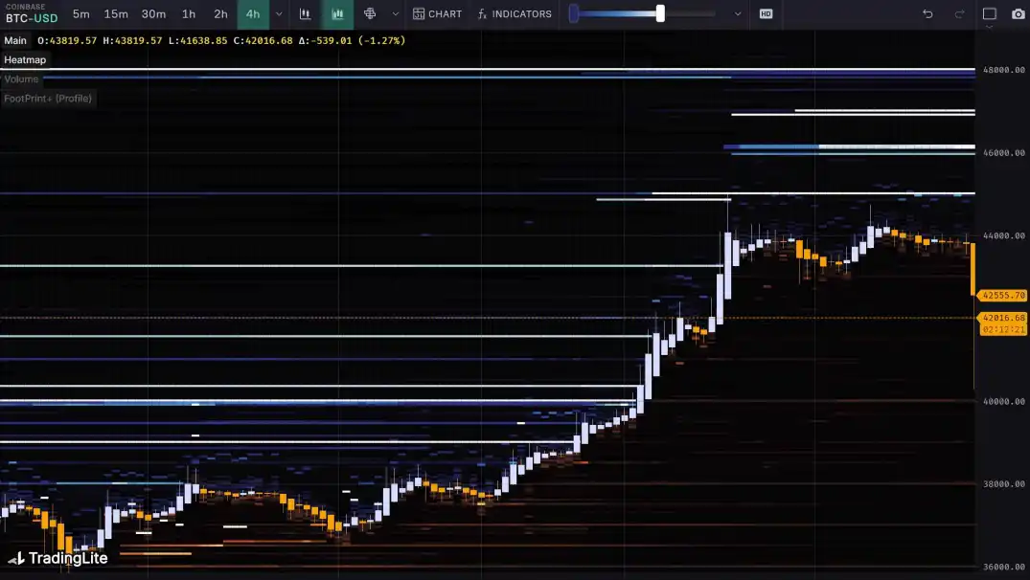Open the layout square icon
The height and width of the screenshot is (580, 1030).
tap(990, 14)
